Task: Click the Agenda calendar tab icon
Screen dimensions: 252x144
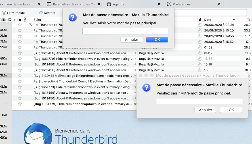Action: tap(109, 4)
